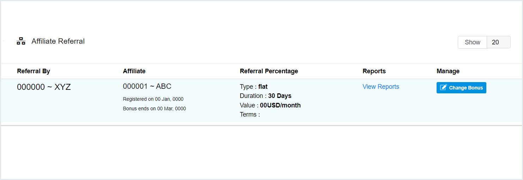Click the Affiliate column header
523x180 pixels.
(x=134, y=71)
